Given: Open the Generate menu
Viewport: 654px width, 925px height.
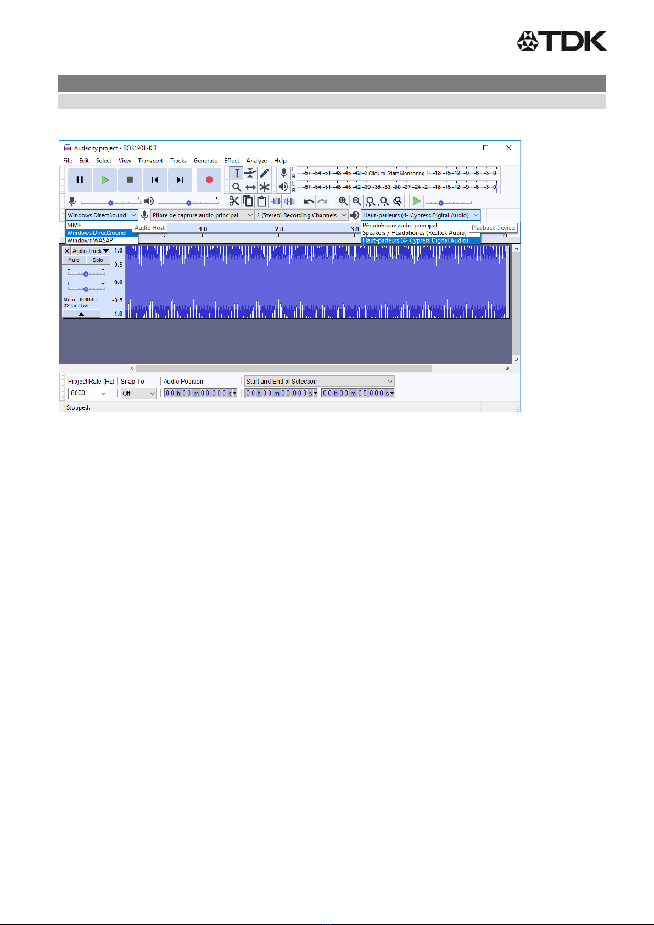Looking at the screenshot, I should (205, 161).
